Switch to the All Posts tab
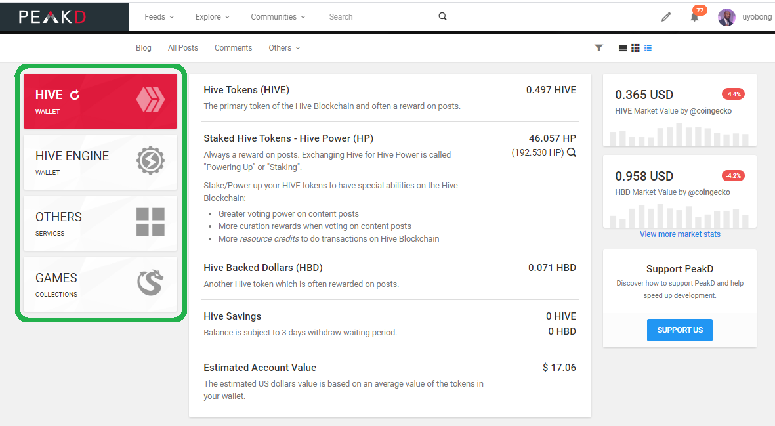775x426 pixels. (x=183, y=48)
